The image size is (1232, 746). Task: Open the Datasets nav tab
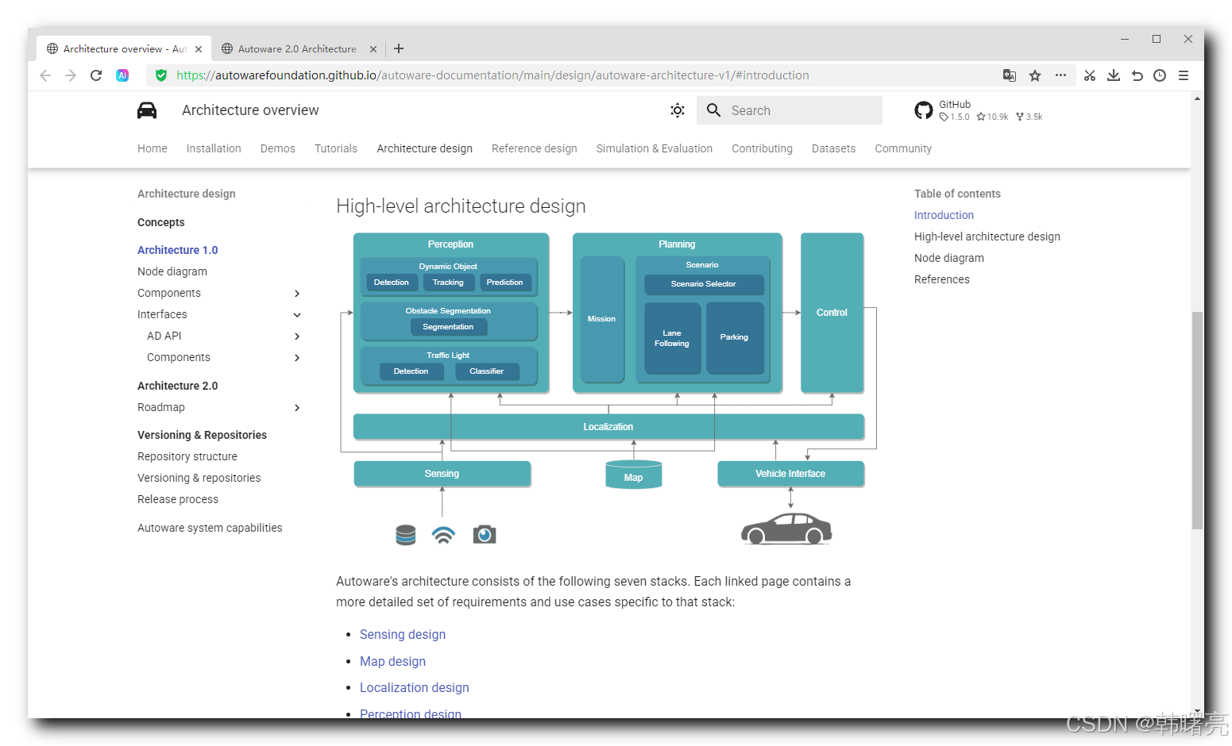[834, 148]
